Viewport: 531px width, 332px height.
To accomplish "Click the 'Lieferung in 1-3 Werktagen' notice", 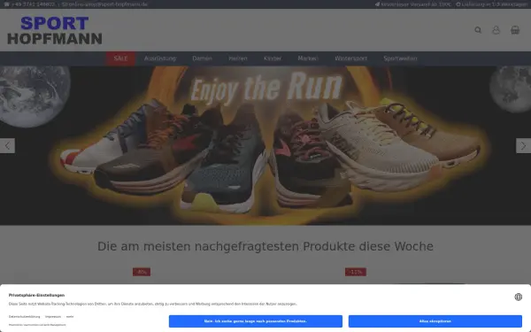I will (492, 4).
